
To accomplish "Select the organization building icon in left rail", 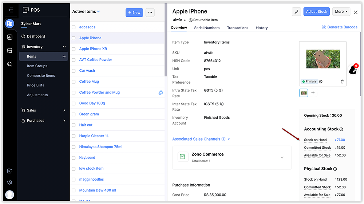I will 9,23.
